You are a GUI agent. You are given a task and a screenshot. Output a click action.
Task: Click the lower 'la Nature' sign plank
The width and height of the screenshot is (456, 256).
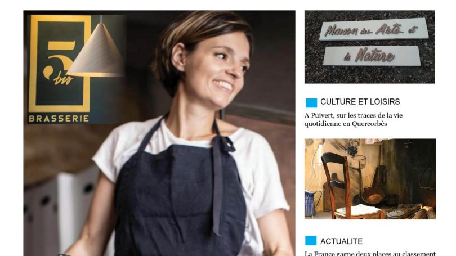[372, 56]
